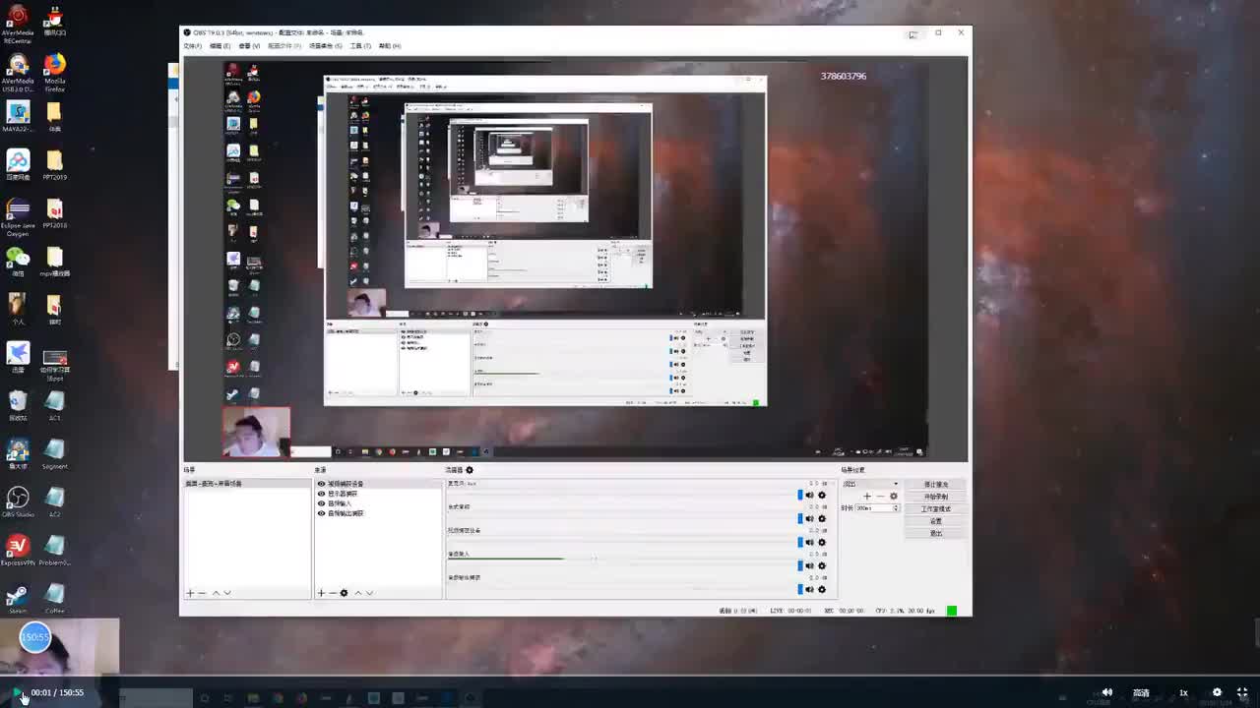
Task: Open properties gear for the selected source
Action: click(x=344, y=593)
